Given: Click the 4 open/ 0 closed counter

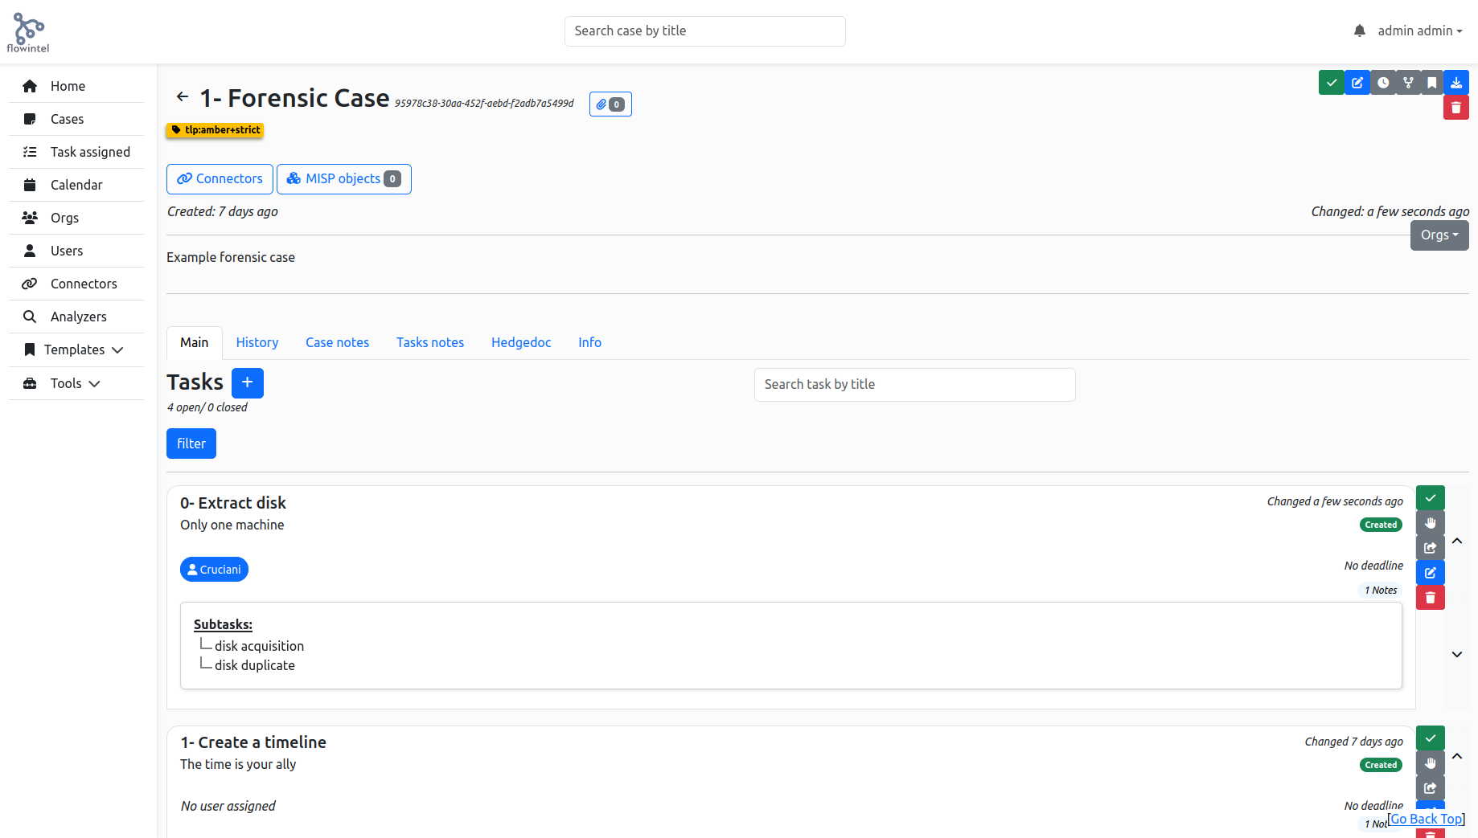Looking at the screenshot, I should coord(207,407).
